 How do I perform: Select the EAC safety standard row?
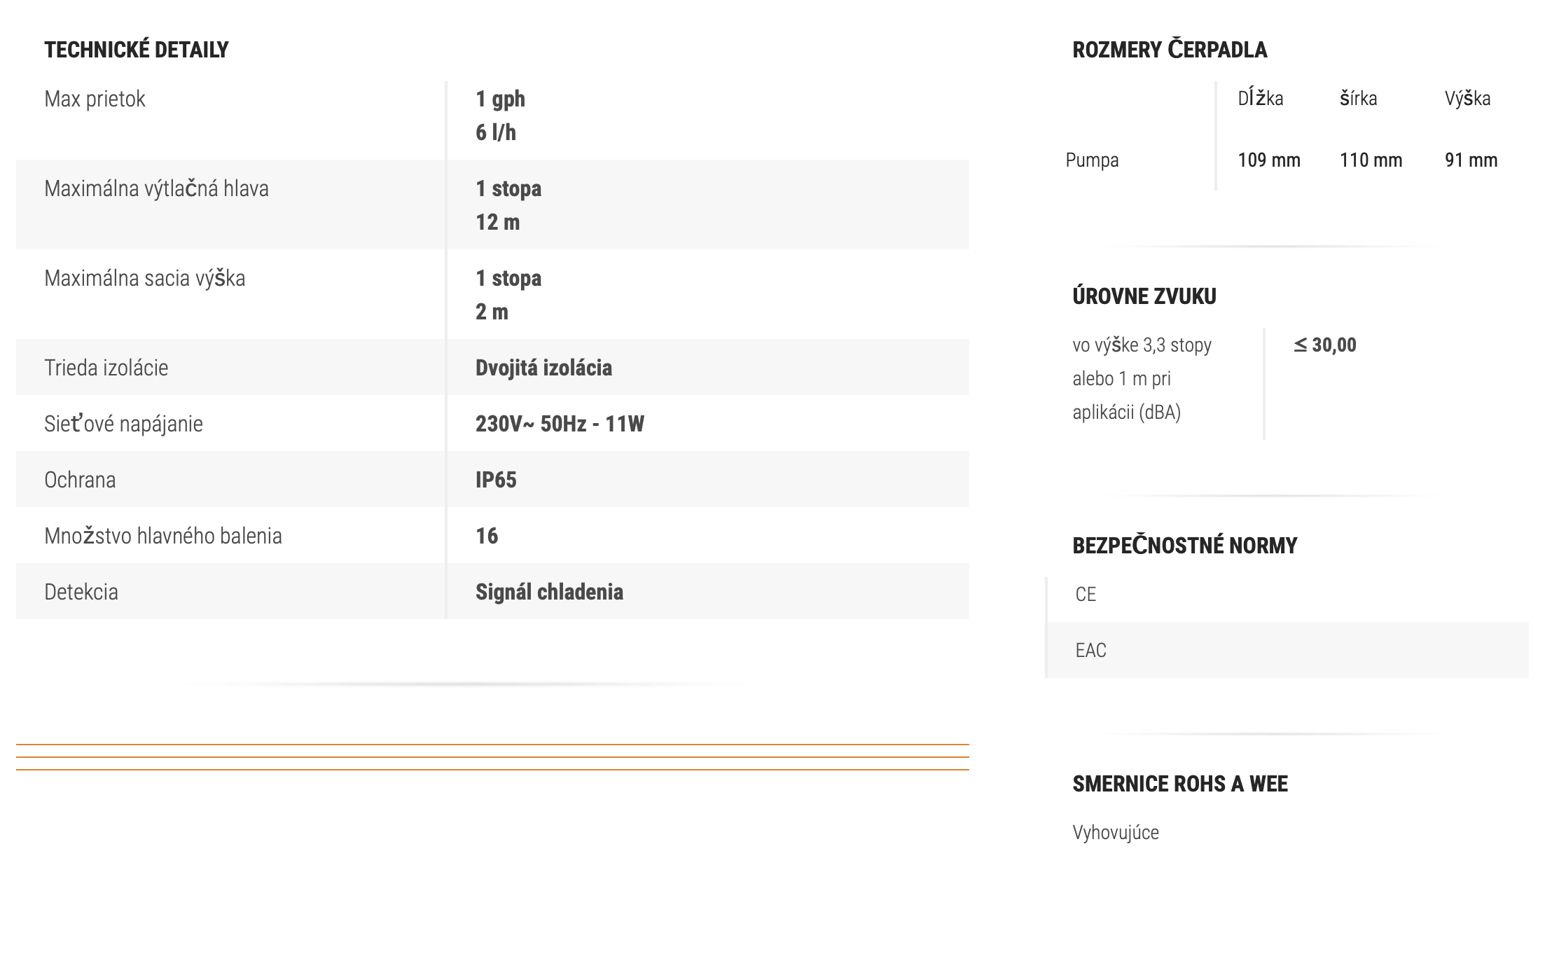click(x=1090, y=650)
